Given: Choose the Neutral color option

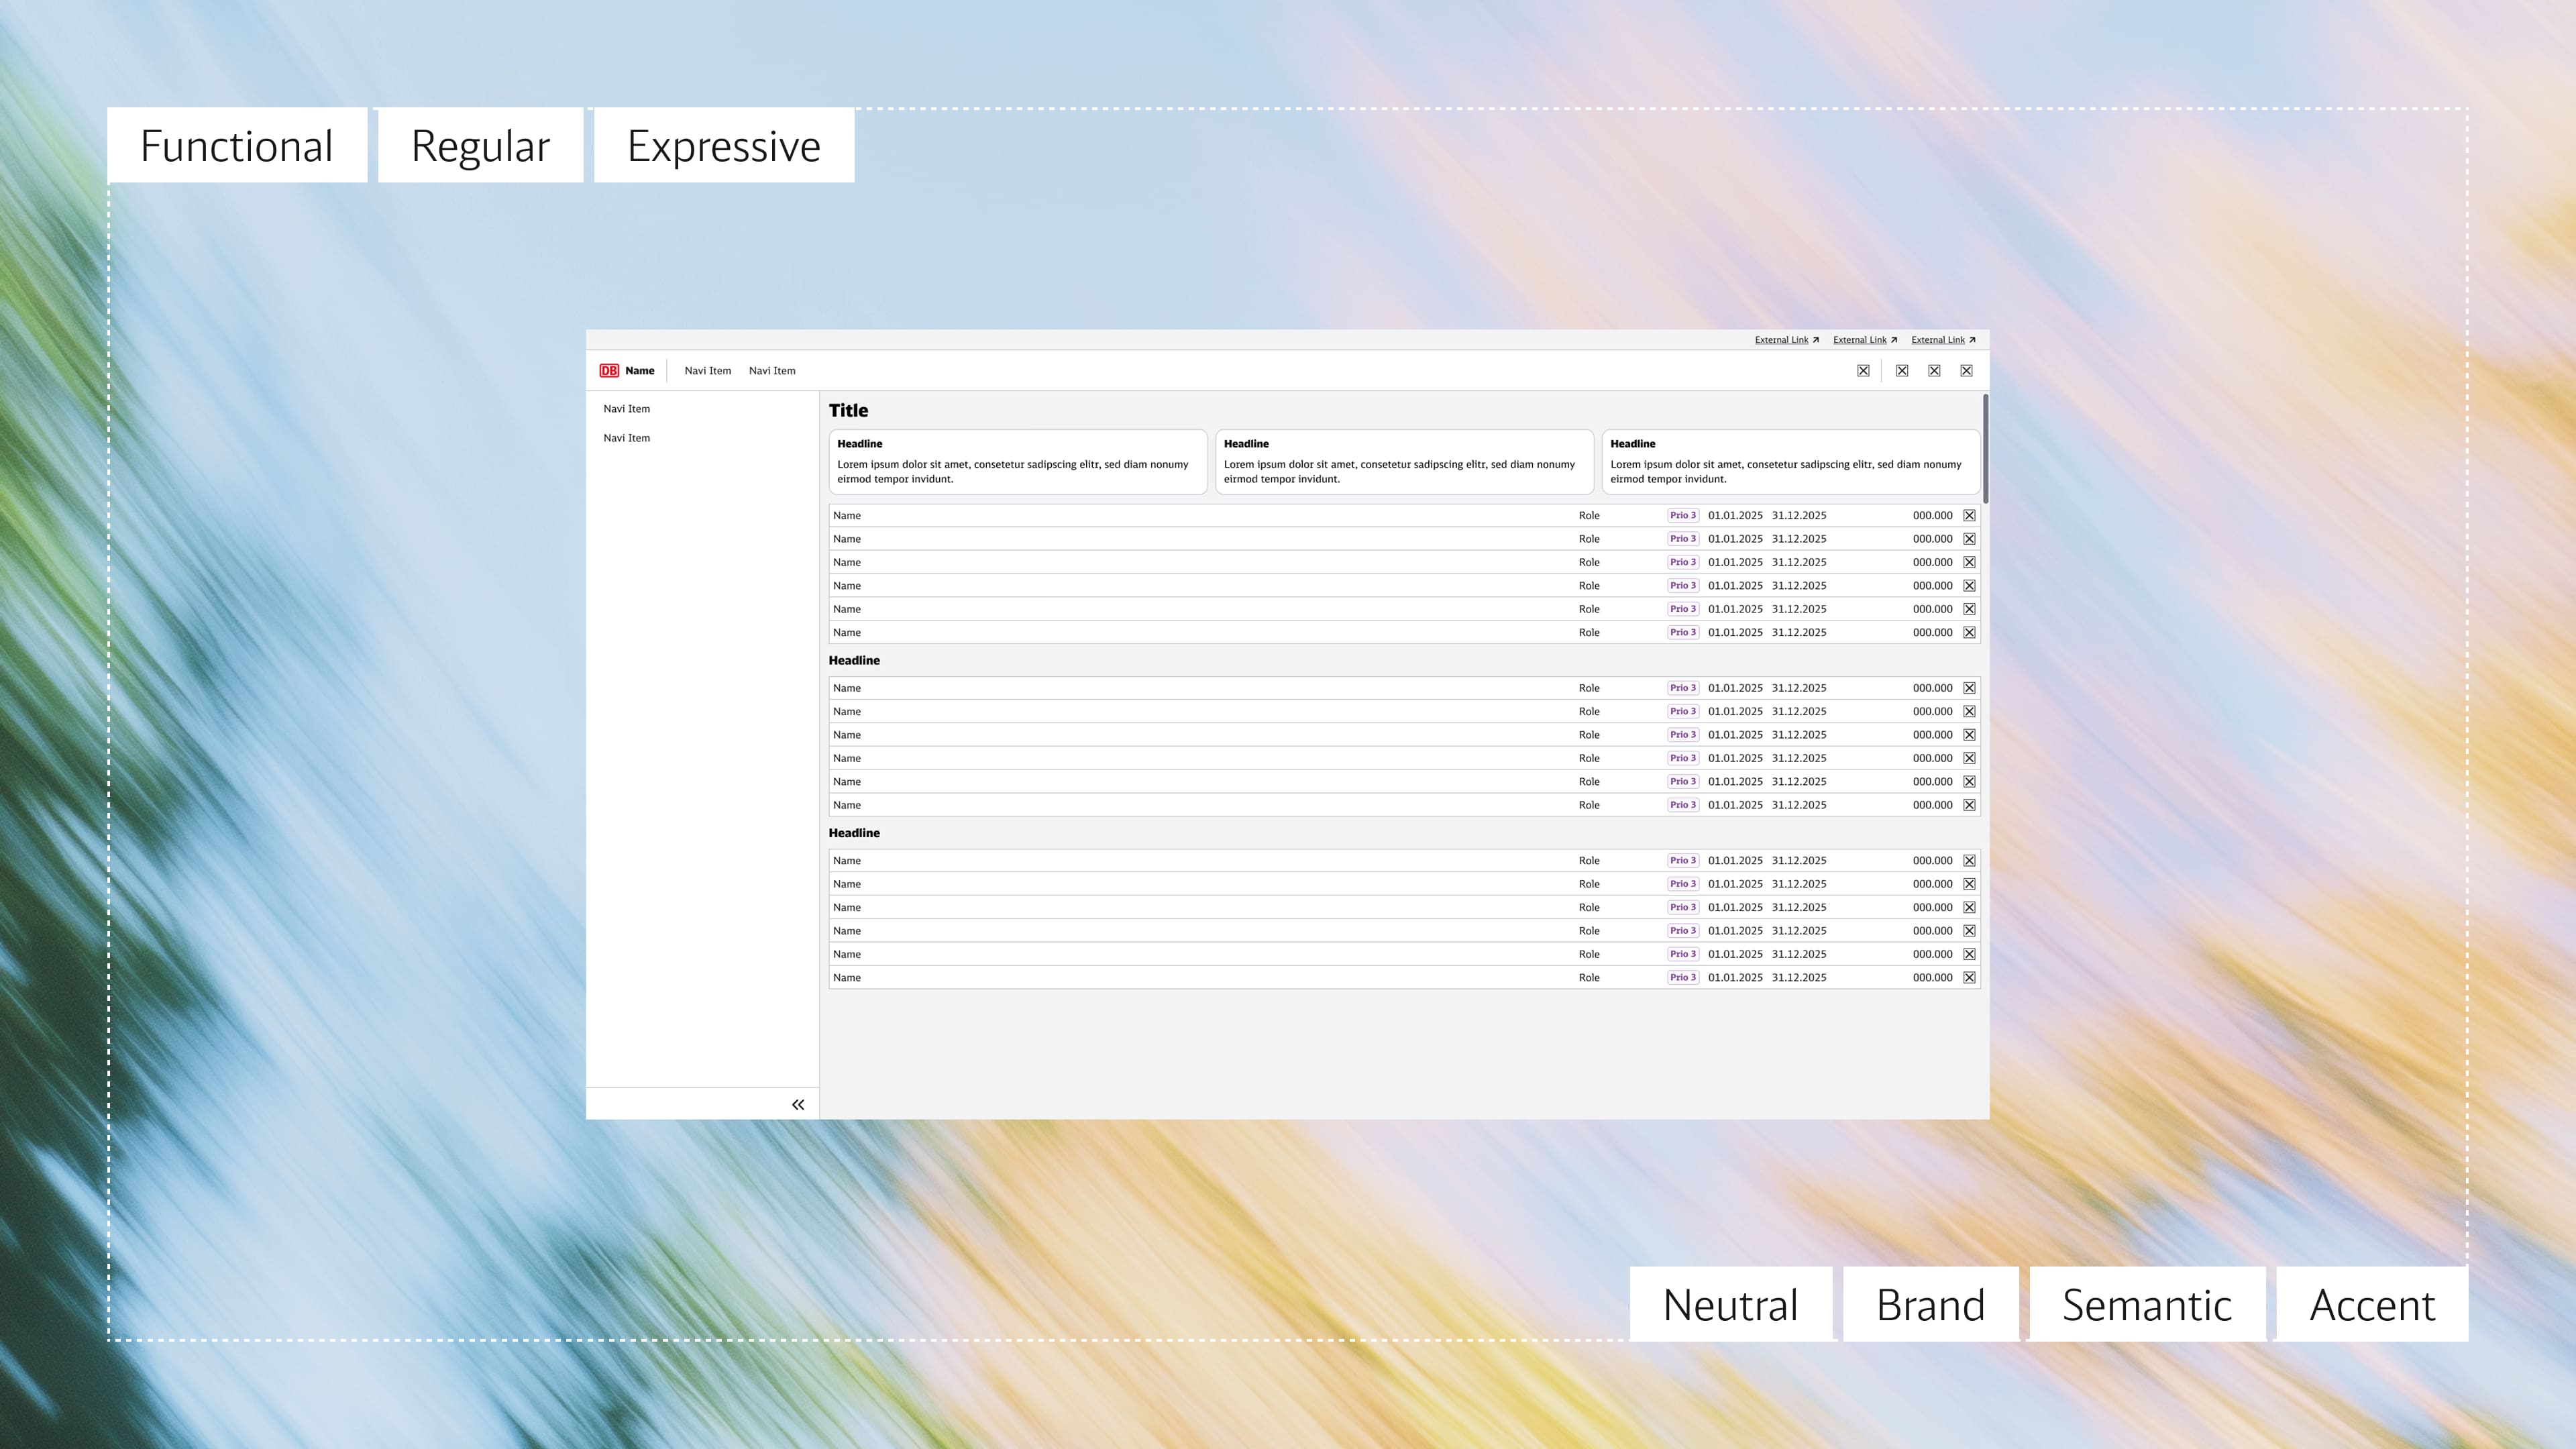Looking at the screenshot, I should tap(1730, 1305).
